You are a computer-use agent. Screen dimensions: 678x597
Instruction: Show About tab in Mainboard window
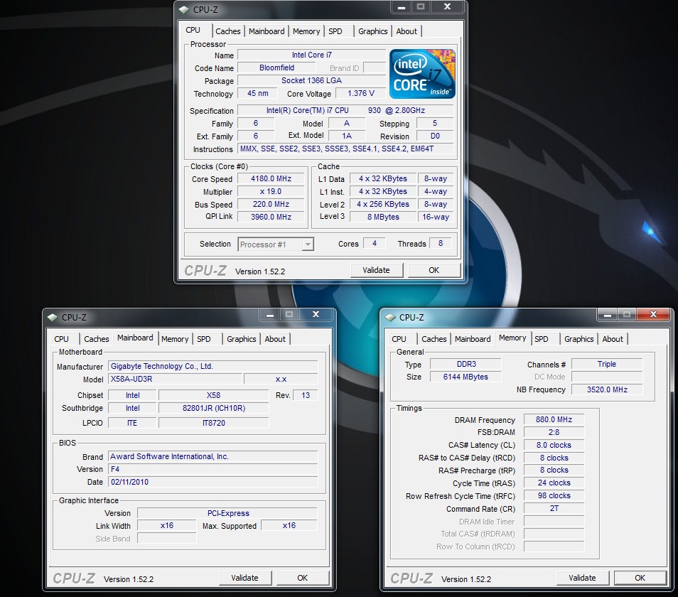tap(275, 339)
